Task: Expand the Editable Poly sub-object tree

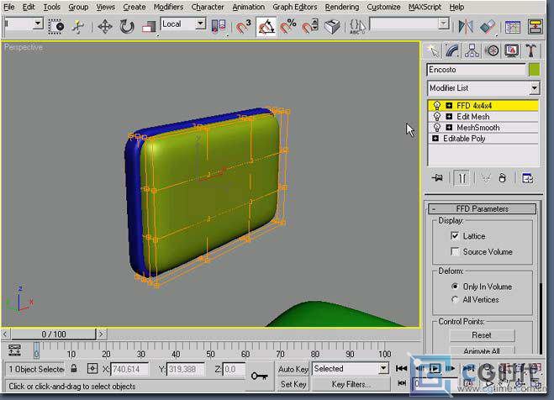Action: (435, 139)
